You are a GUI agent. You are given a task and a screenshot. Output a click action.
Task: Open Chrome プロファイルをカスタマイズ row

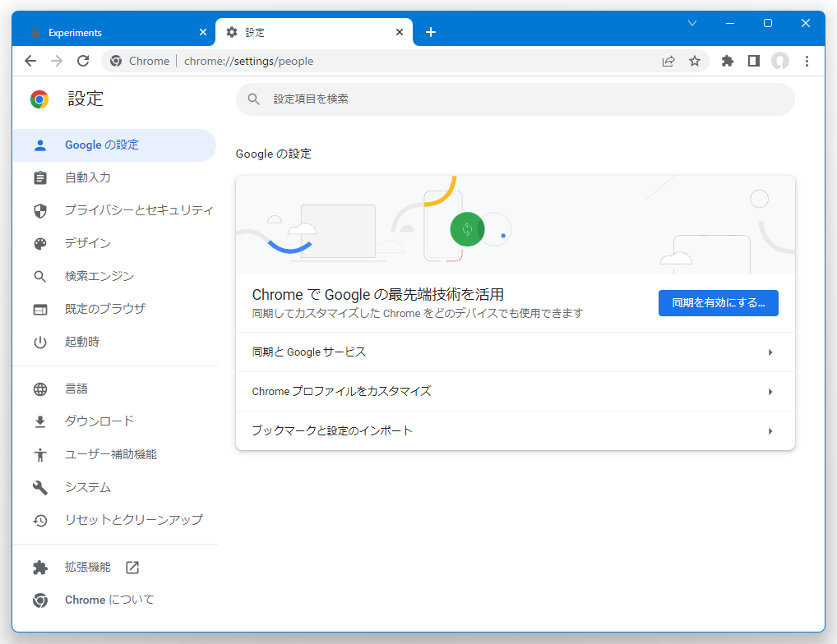point(516,392)
